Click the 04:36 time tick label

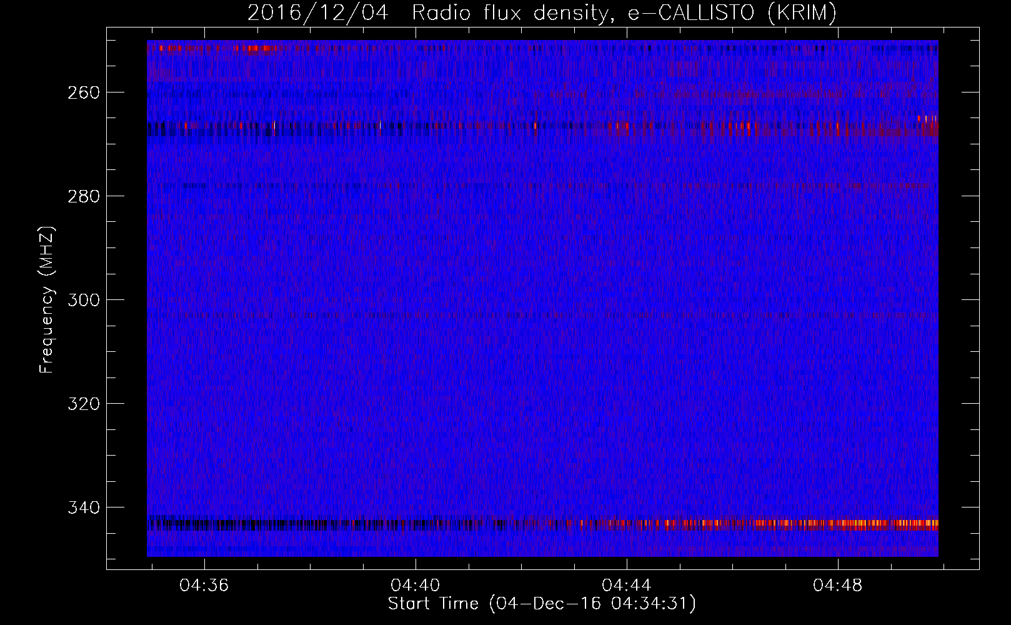(204, 586)
